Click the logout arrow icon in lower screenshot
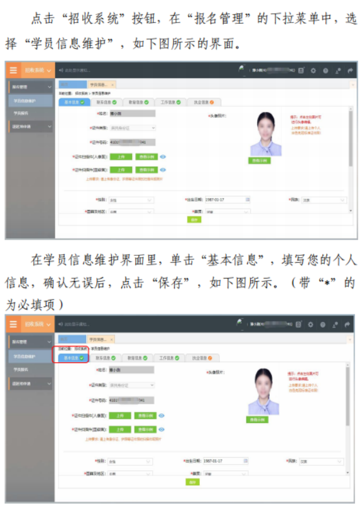This screenshot has width=362, height=520. tap(347, 324)
